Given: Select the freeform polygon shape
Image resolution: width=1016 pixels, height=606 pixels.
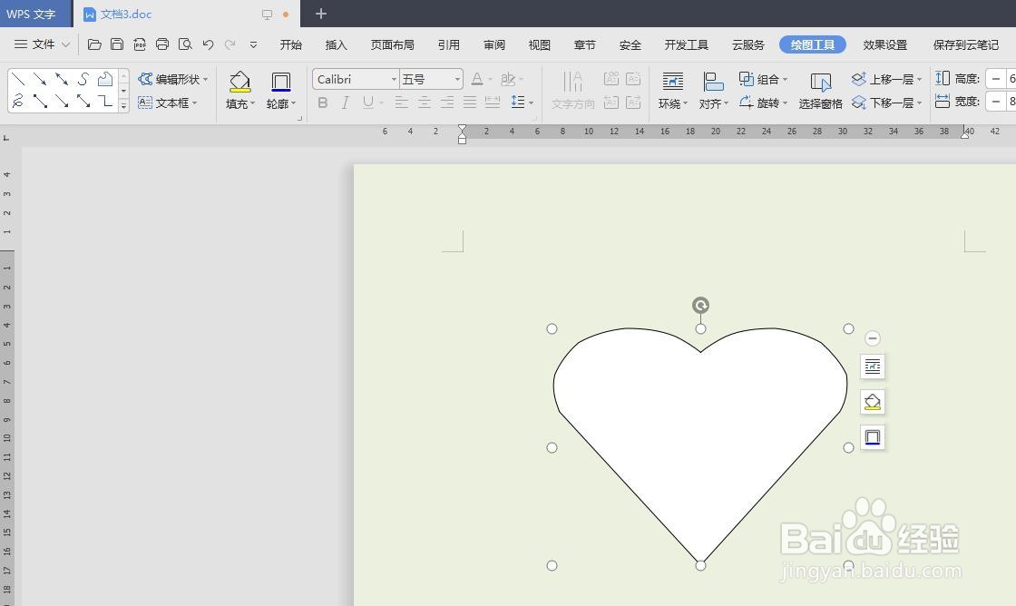Looking at the screenshot, I should click(105, 79).
